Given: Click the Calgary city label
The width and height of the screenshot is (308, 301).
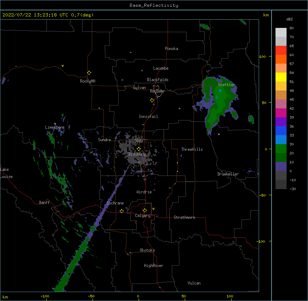Looking at the screenshot, I should point(143,216).
